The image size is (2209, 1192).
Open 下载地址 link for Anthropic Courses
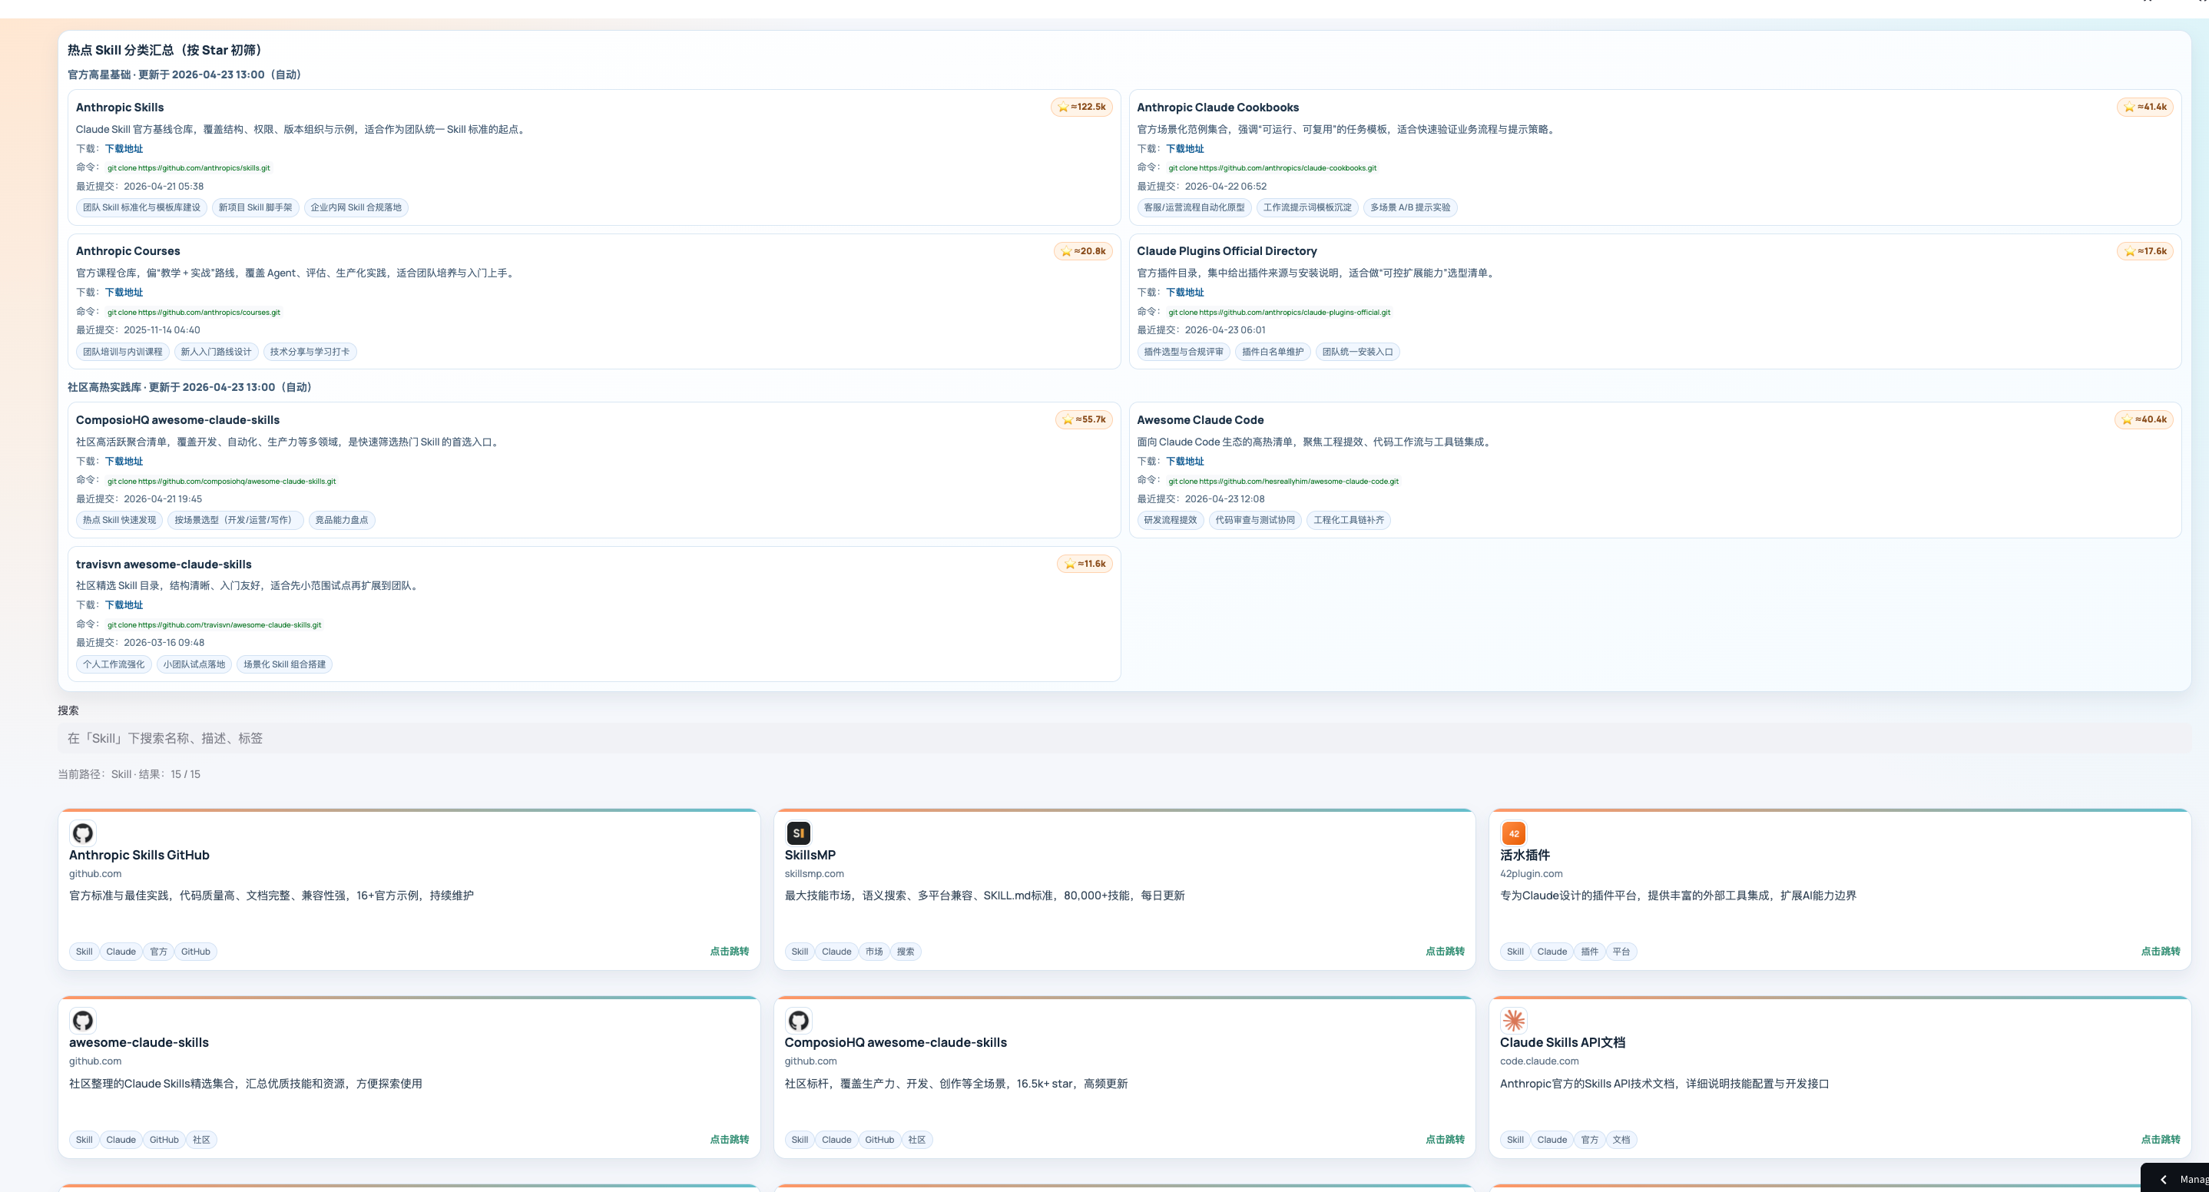[x=124, y=293]
